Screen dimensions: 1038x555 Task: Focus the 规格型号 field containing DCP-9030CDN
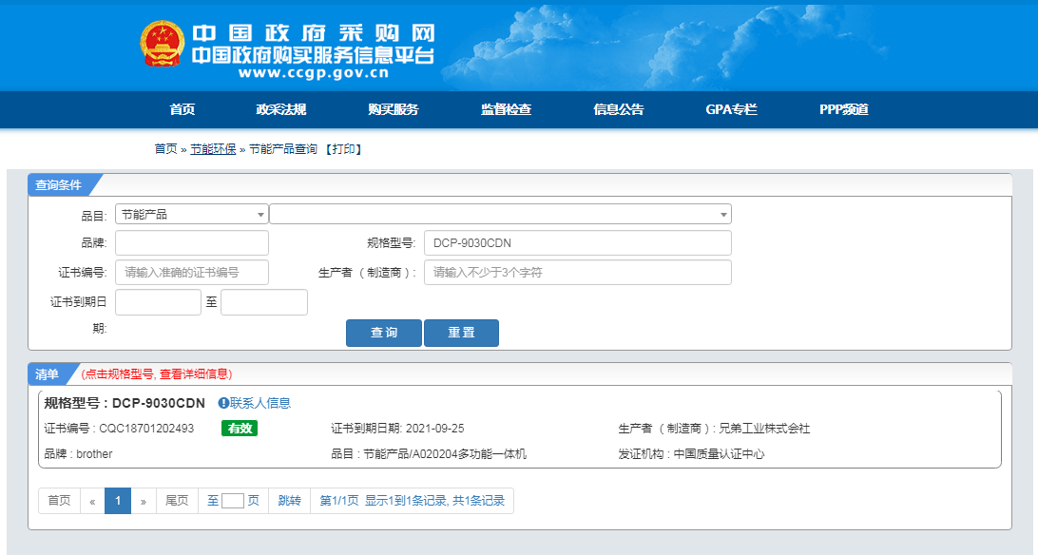coord(578,242)
